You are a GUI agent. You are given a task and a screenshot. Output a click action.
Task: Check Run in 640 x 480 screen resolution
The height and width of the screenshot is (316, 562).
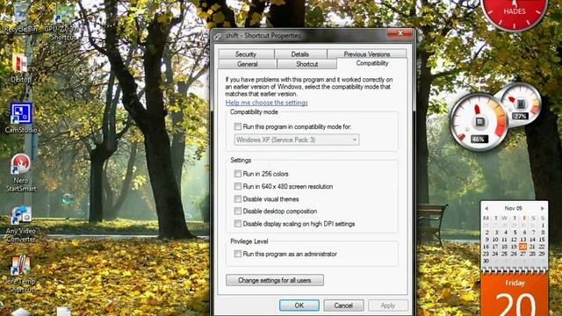point(238,186)
